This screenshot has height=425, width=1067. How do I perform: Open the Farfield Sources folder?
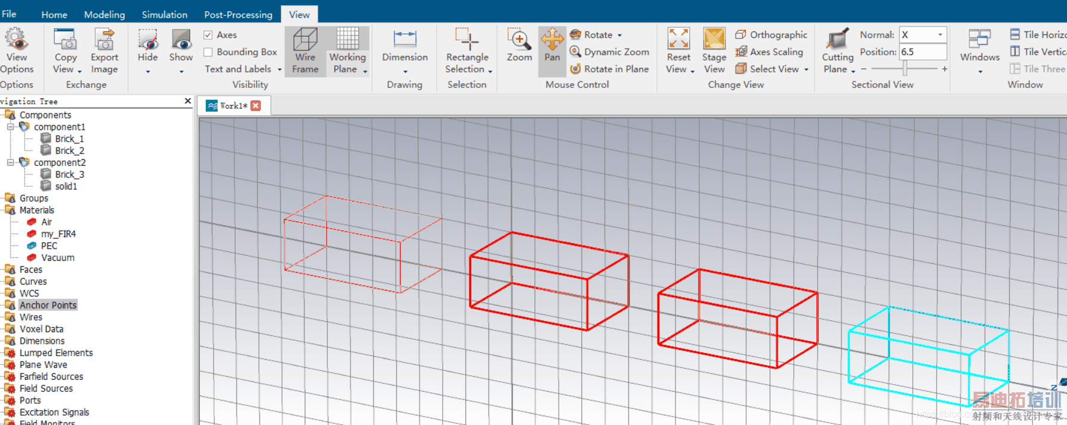point(51,376)
